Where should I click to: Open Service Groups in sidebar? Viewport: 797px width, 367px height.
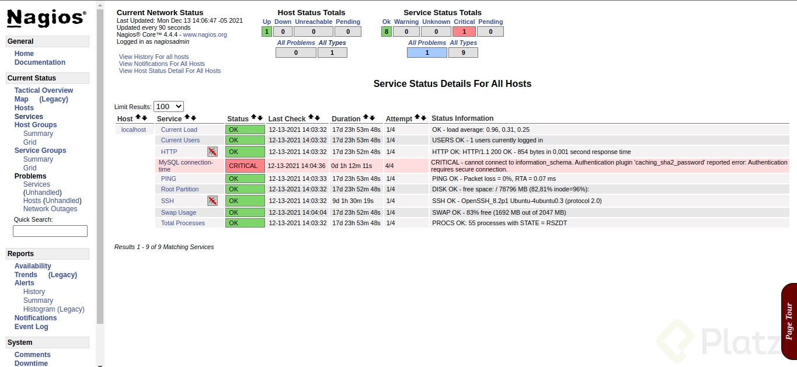point(40,151)
